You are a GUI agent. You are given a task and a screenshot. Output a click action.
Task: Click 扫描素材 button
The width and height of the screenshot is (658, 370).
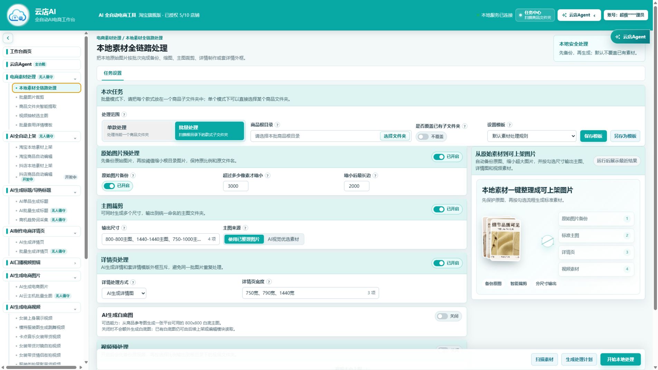tap(544, 359)
